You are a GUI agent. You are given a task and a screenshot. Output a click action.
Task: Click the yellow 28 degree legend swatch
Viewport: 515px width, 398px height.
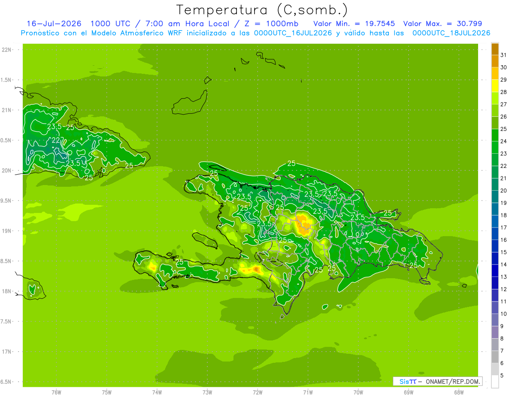click(x=495, y=86)
